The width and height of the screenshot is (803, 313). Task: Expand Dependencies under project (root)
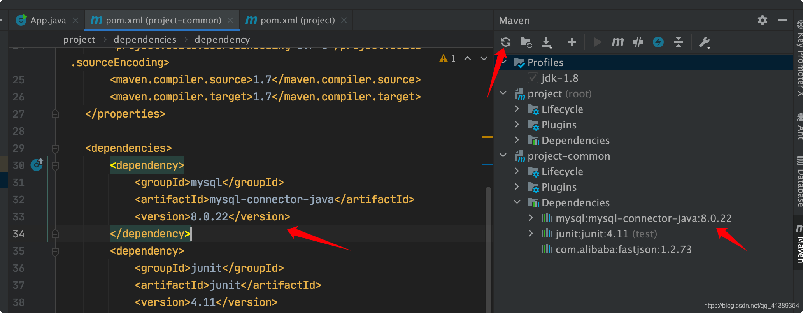tap(517, 140)
